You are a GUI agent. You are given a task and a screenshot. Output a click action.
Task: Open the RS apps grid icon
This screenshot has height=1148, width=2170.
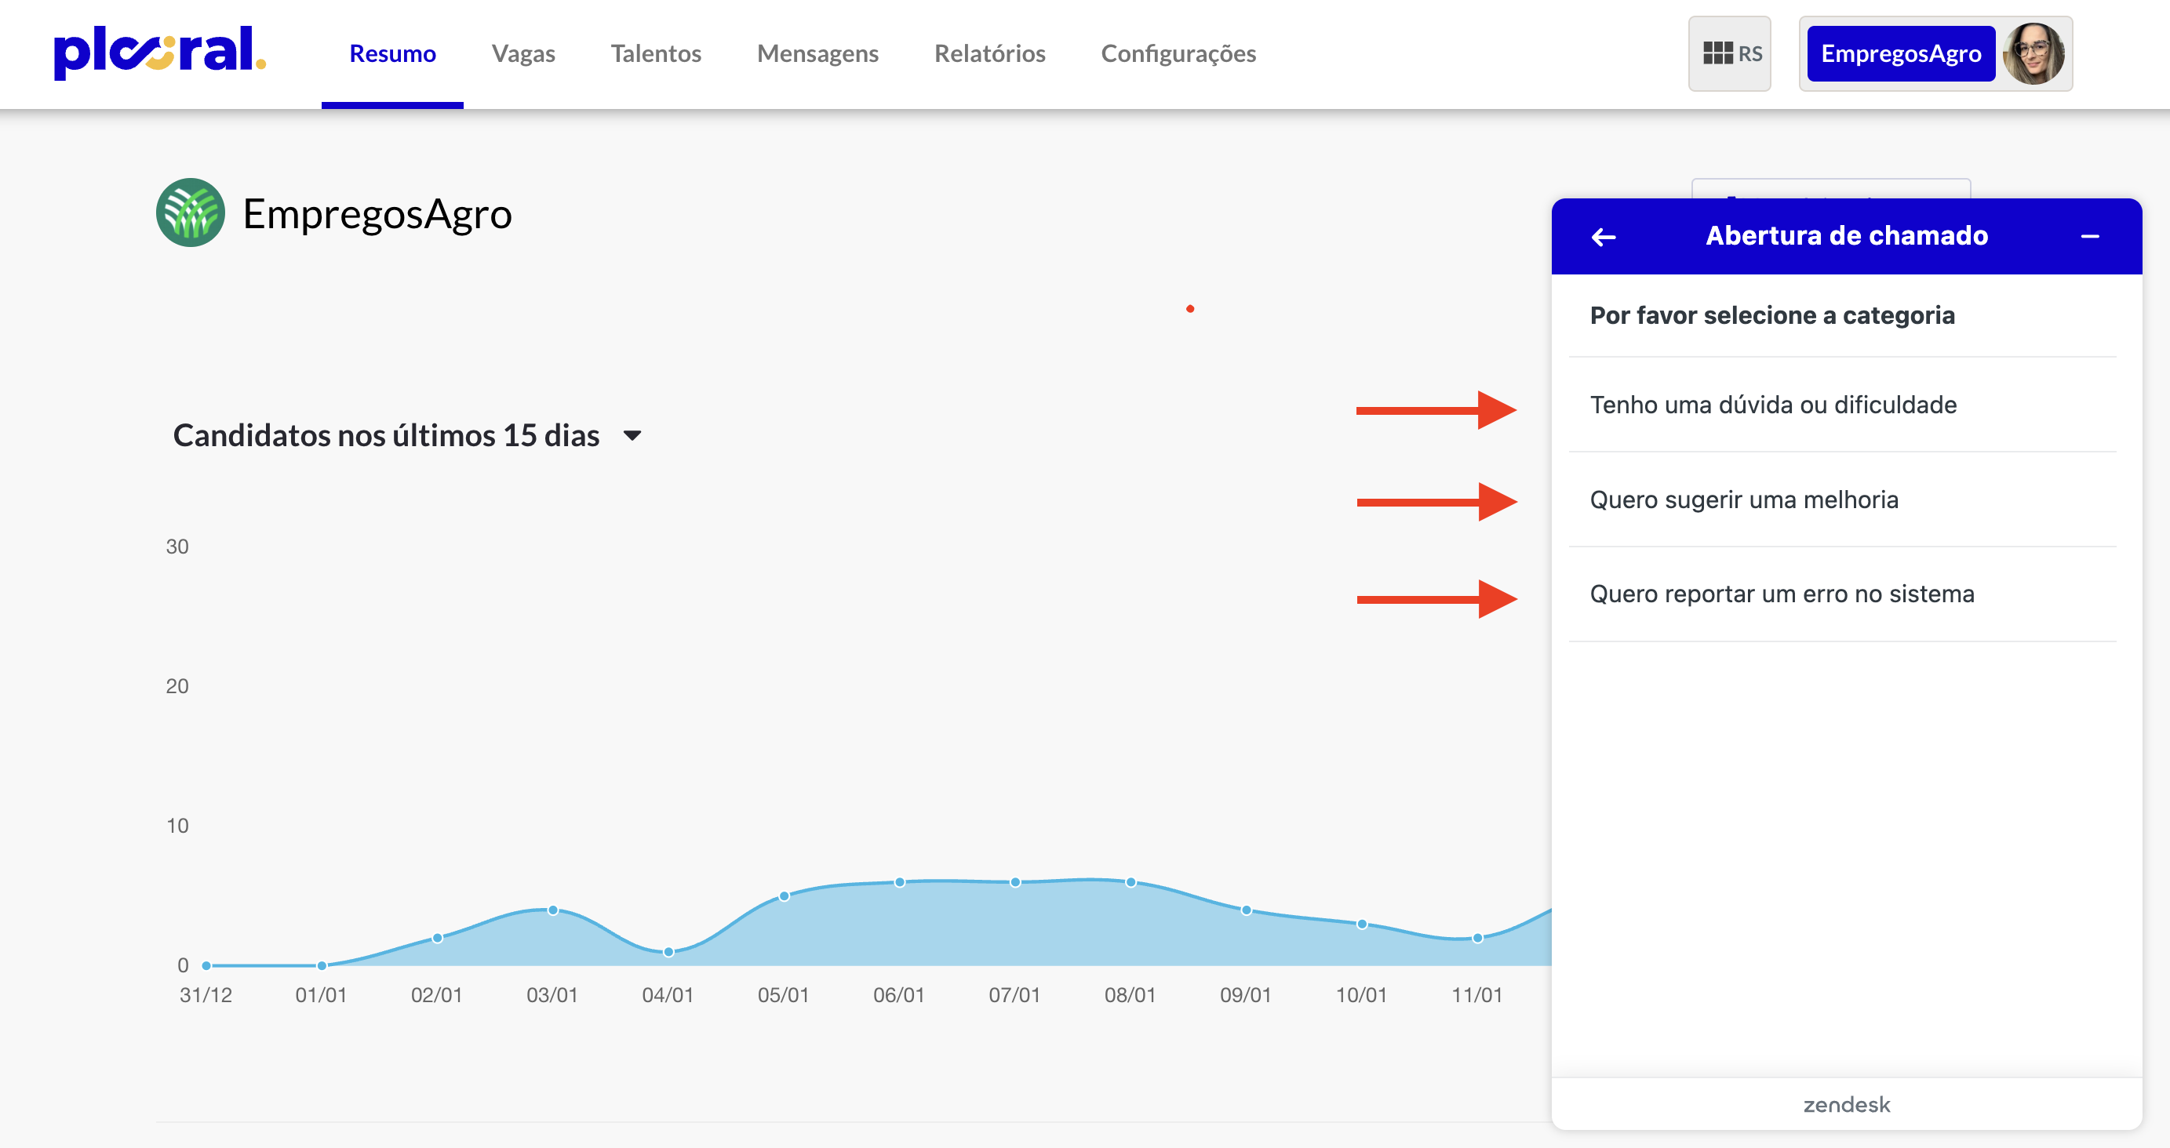pos(1728,53)
